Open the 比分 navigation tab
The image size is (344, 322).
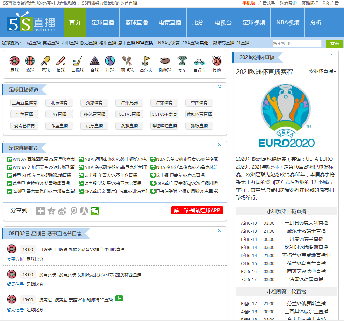tap(198, 22)
